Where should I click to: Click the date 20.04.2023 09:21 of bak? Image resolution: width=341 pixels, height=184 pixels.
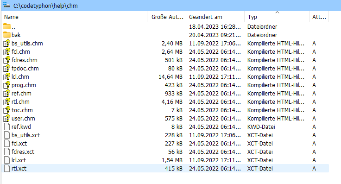[x=215, y=35]
